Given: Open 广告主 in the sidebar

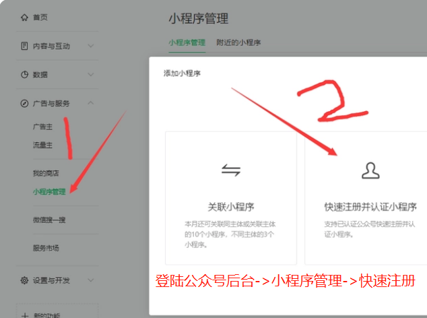Looking at the screenshot, I should (42, 127).
